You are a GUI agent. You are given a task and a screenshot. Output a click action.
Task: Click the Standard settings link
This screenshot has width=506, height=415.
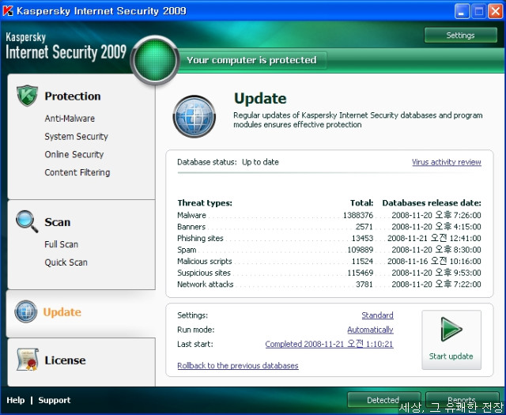click(x=378, y=315)
